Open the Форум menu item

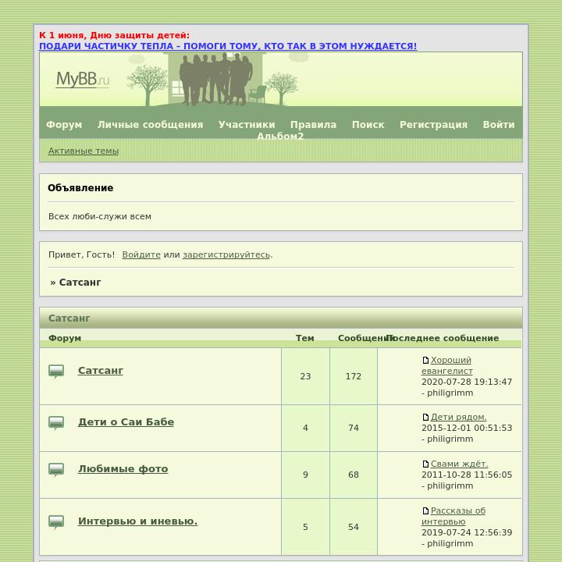64,125
